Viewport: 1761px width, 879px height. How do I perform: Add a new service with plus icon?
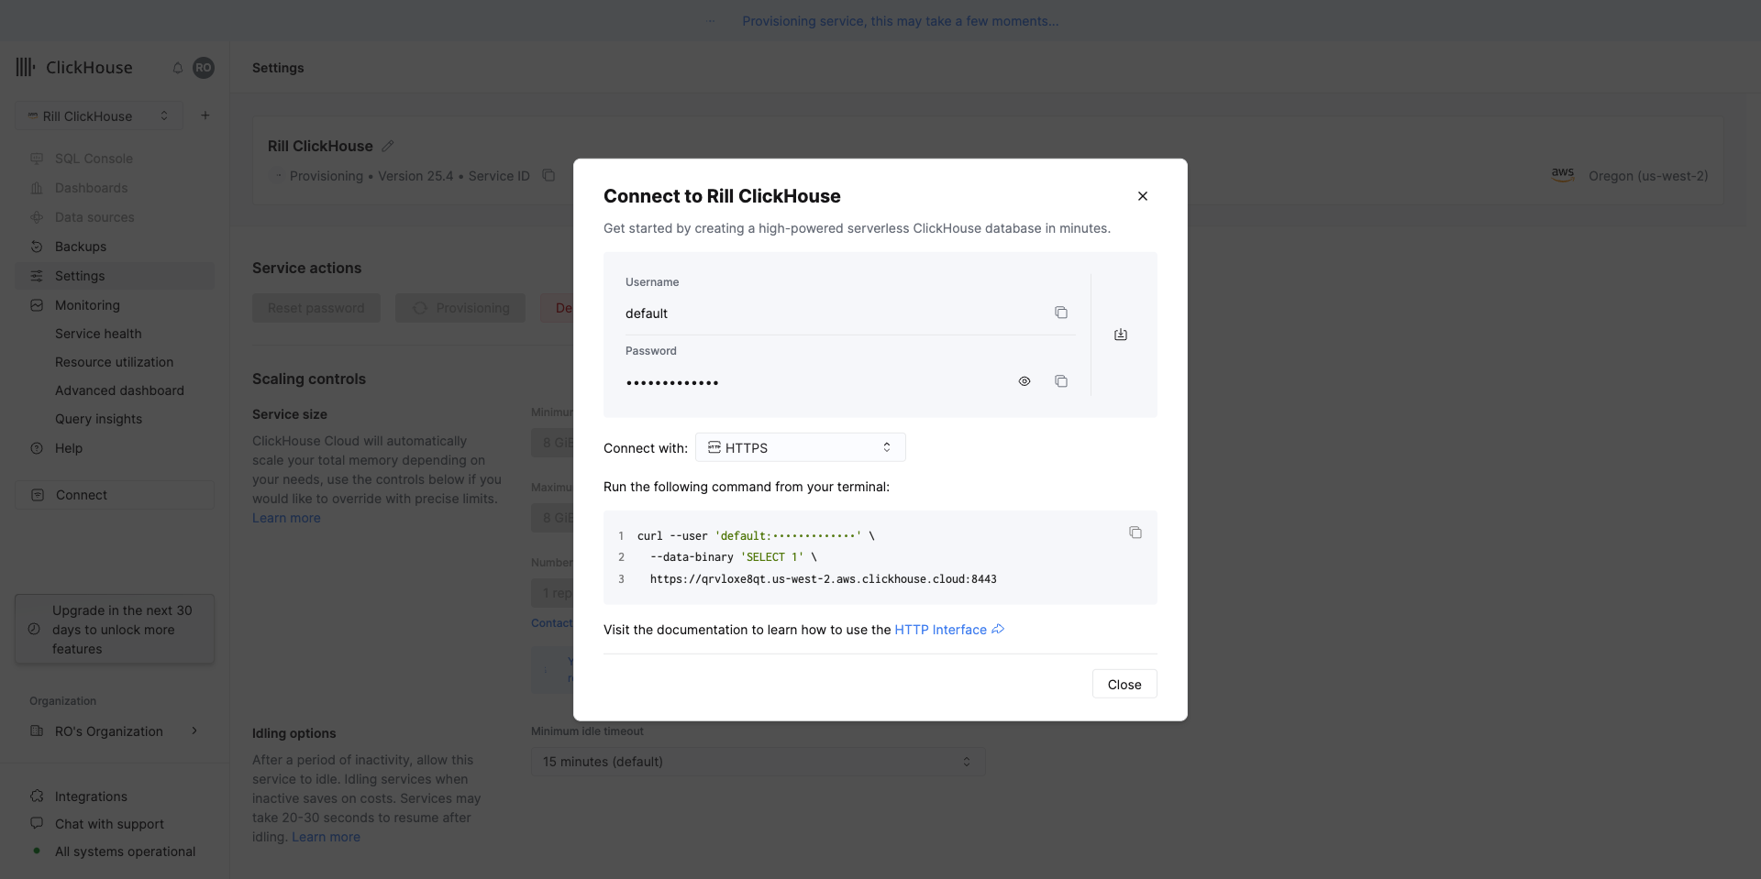coord(205,115)
